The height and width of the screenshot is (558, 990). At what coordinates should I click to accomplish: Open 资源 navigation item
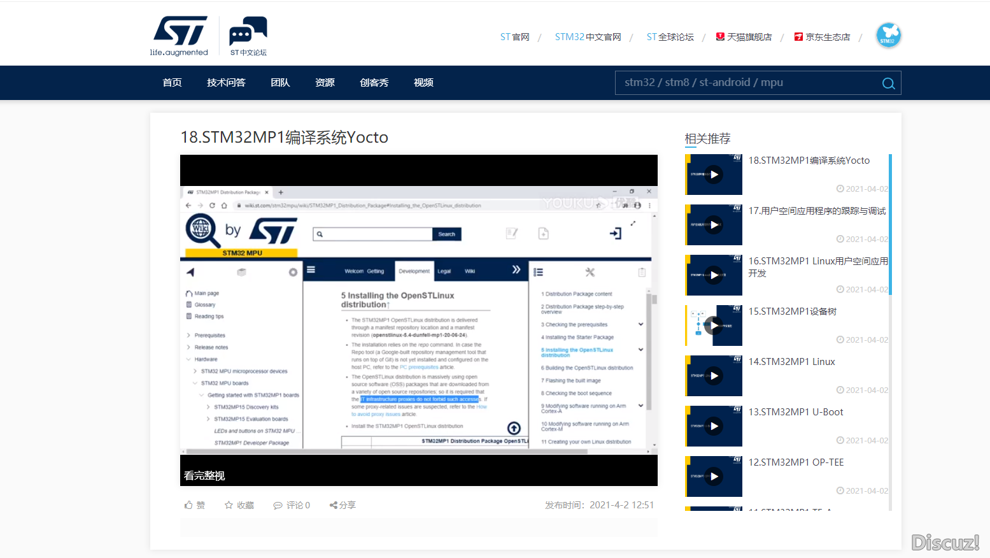click(x=325, y=83)
